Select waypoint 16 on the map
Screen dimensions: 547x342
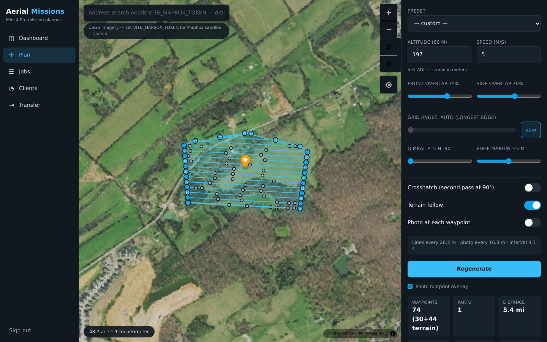coord(187,192)
